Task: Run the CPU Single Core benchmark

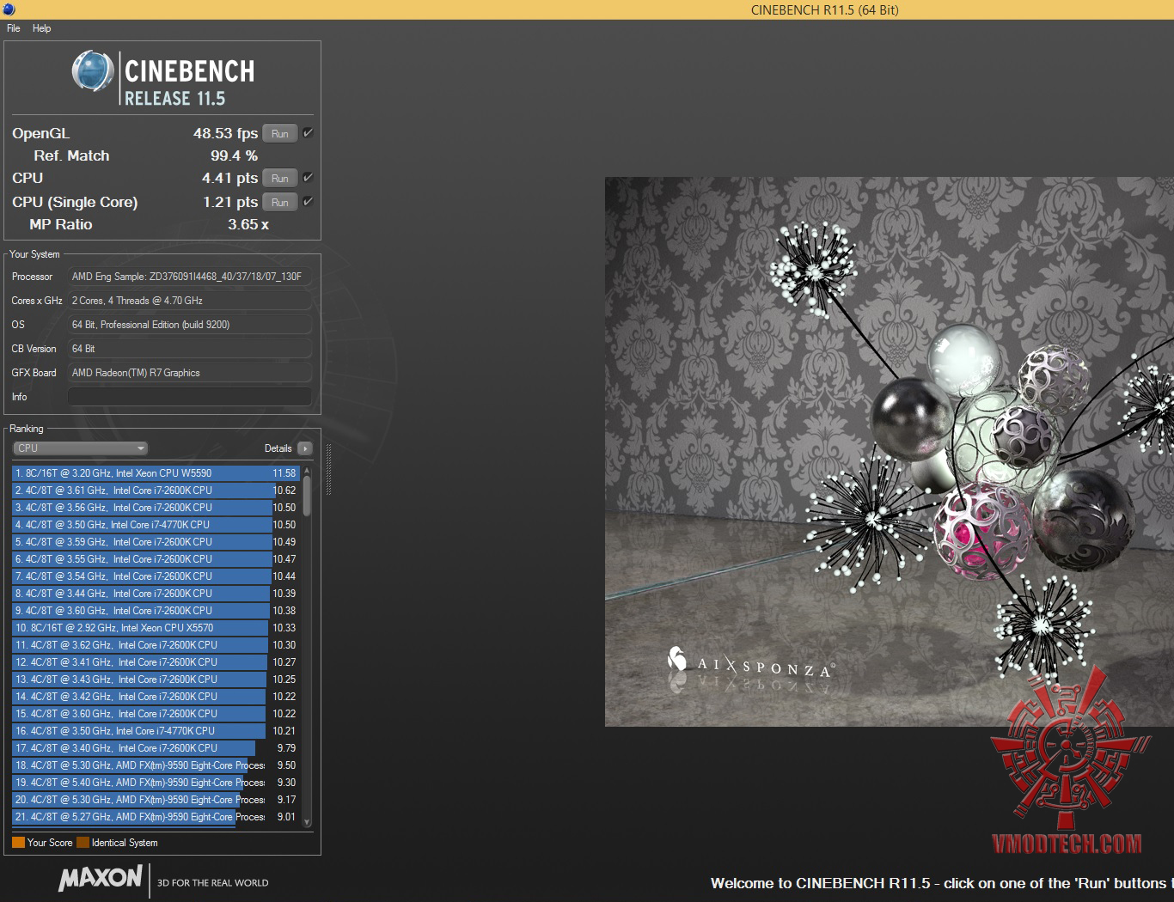Action: 280,202
